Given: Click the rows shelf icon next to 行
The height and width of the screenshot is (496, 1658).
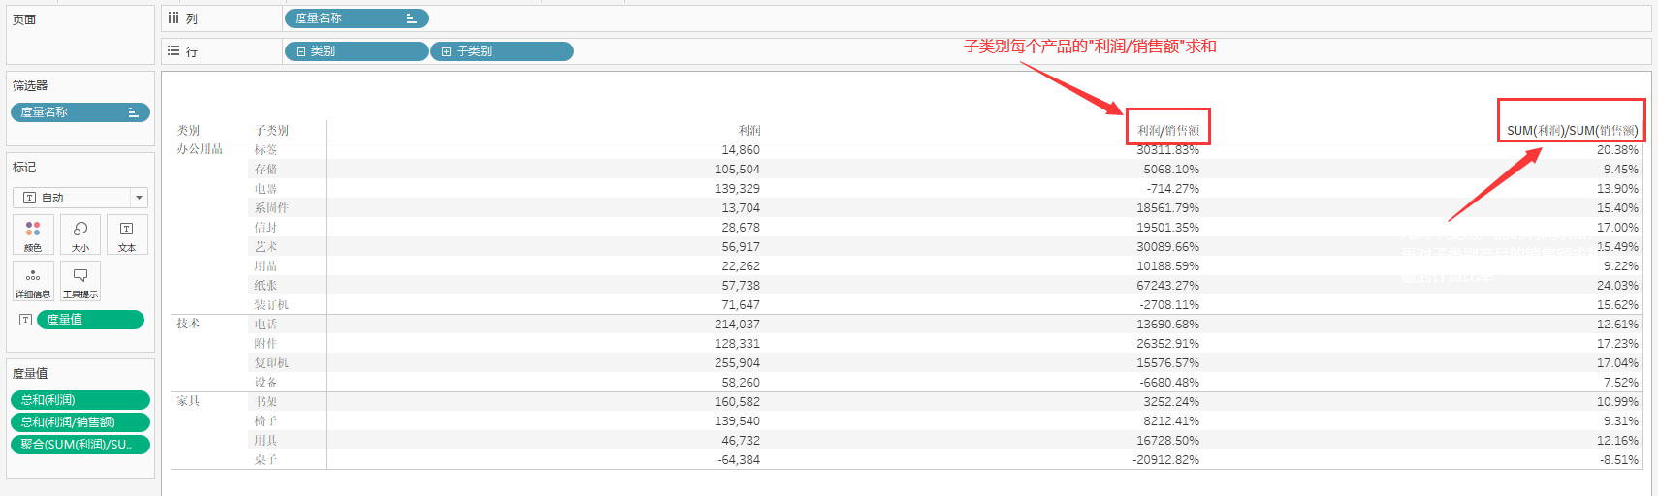Looking at the screenshot, I should (174, 51).
